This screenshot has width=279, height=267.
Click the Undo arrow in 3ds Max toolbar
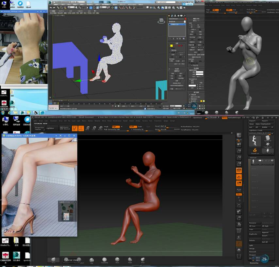(x=51, y=8)
